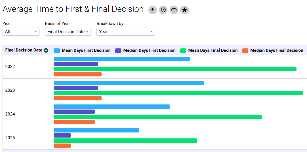Screen dimensions: 307x152
Task: Click the 2023 green Mean Final Decision bar
Action: [178, 93]
